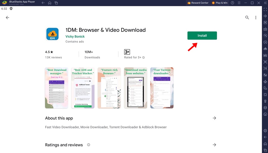
Task: Click the 4.5 star rating
Action: tap(49, 52)
